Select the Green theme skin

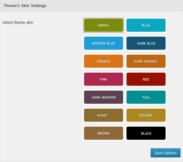(x=104, y=25)
